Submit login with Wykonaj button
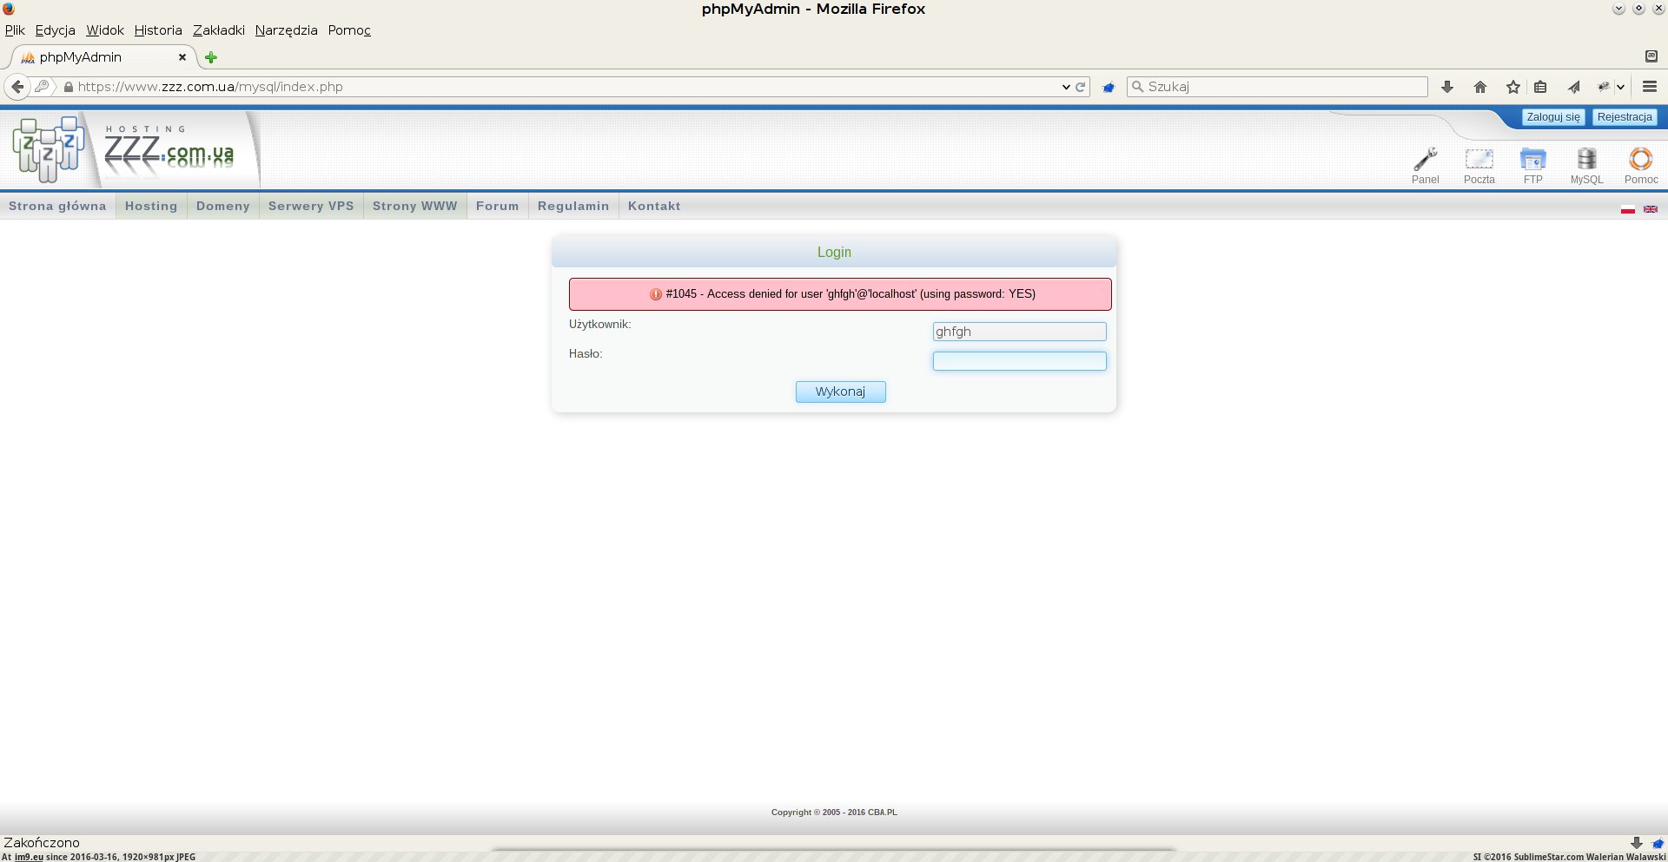Image resolution: width=1668 pixels, height=862 pixels. (x=841, y=392)
